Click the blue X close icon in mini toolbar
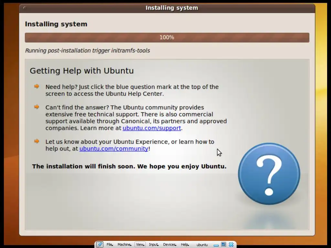The width and height of the screenshot is (331, 248). click(x=231, y=244)
